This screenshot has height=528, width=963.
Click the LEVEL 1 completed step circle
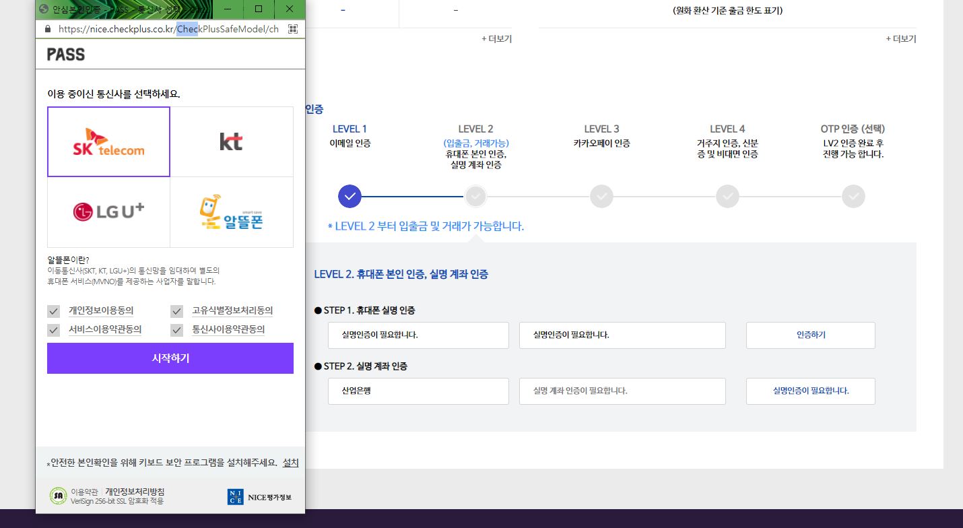coord(350,196)
